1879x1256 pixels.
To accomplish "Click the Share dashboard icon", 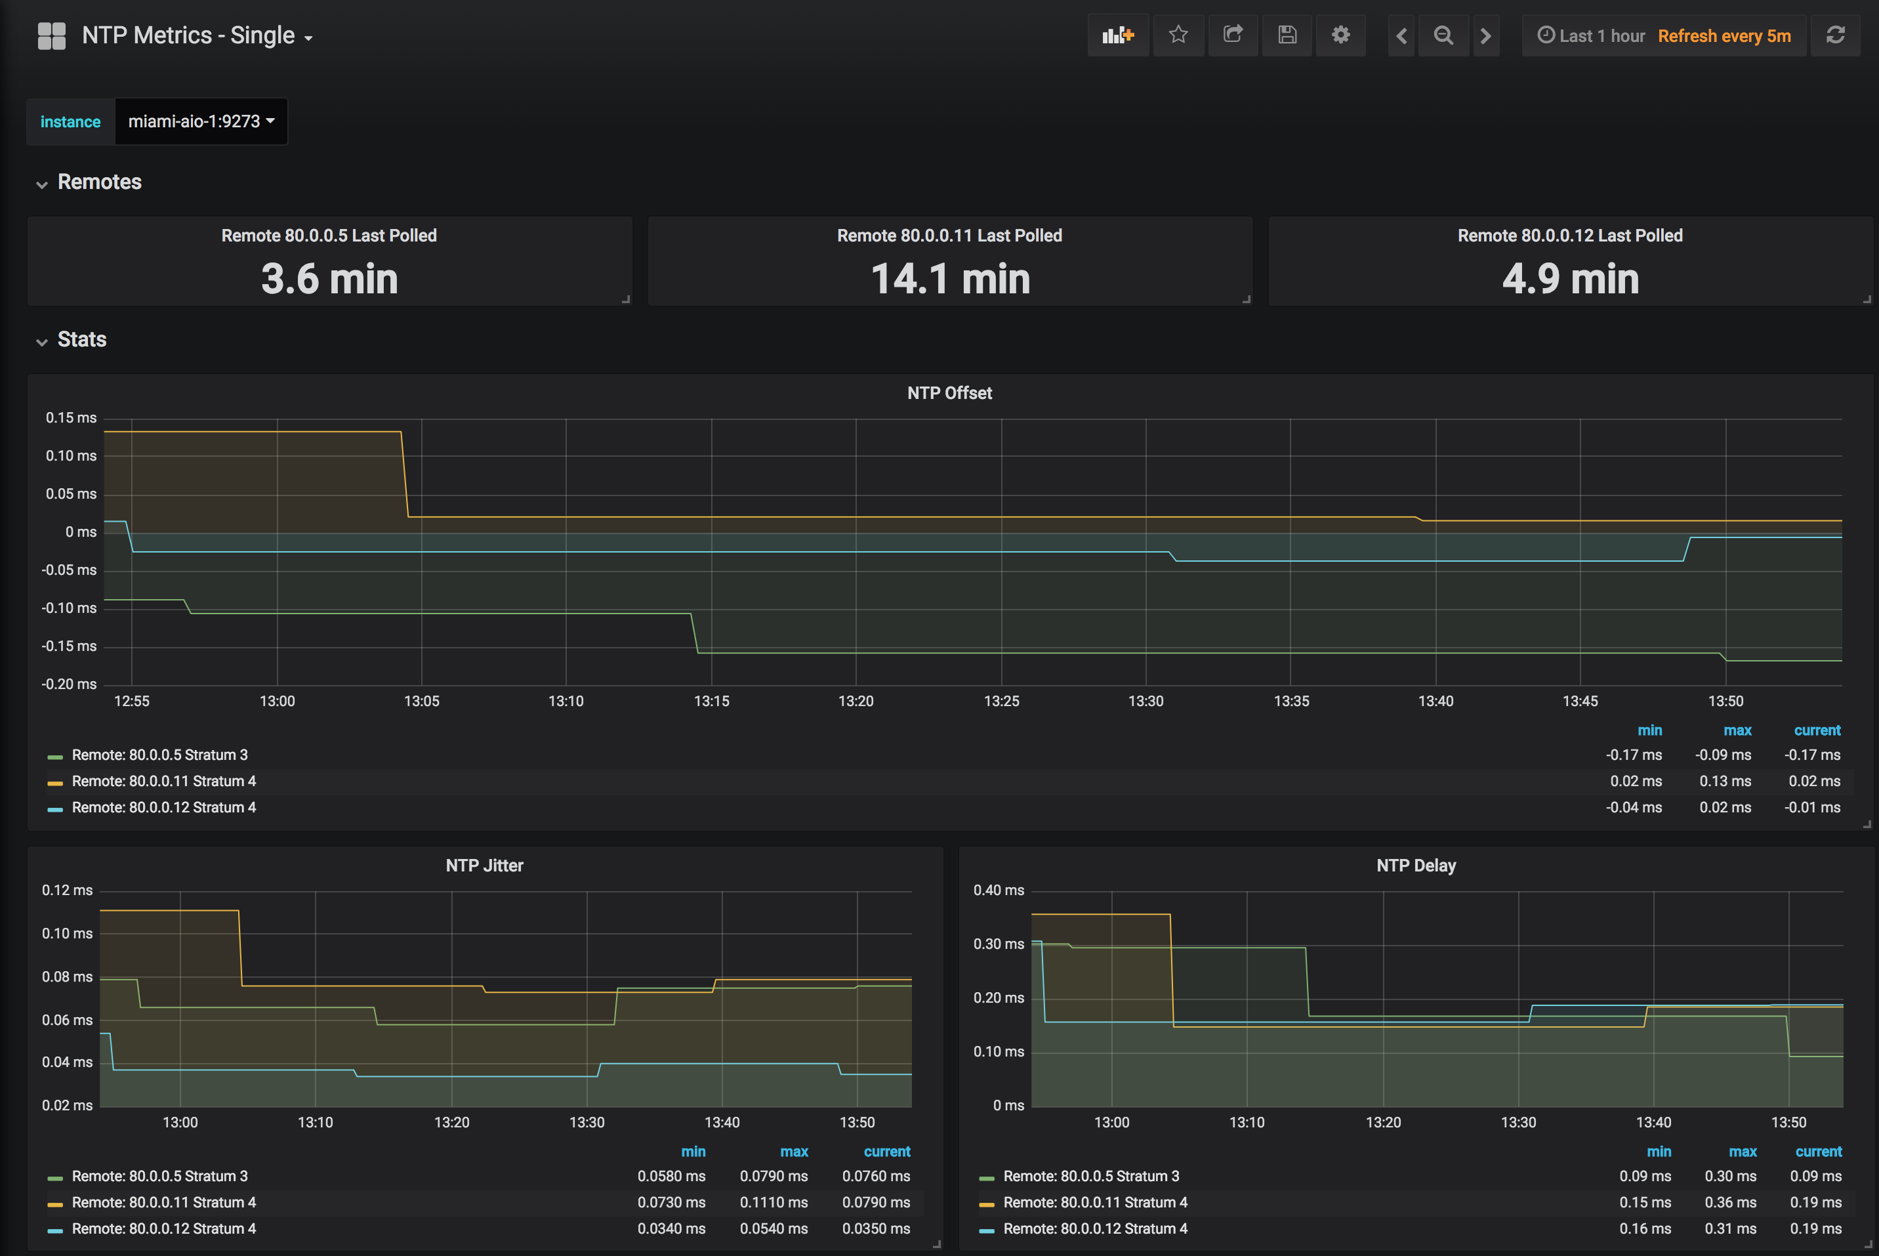I will pyautogui.click(x=1233, y=35).
